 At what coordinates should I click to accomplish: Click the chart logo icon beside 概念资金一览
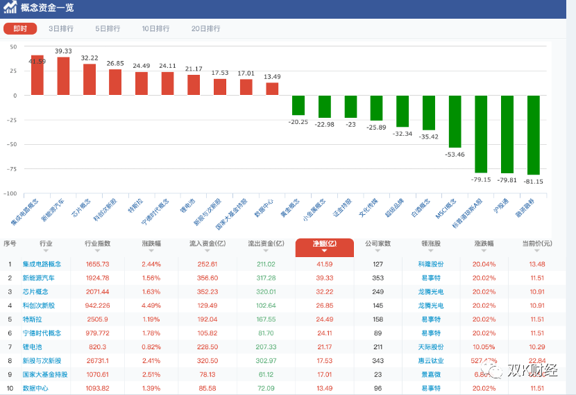click(x=10, y=8)
